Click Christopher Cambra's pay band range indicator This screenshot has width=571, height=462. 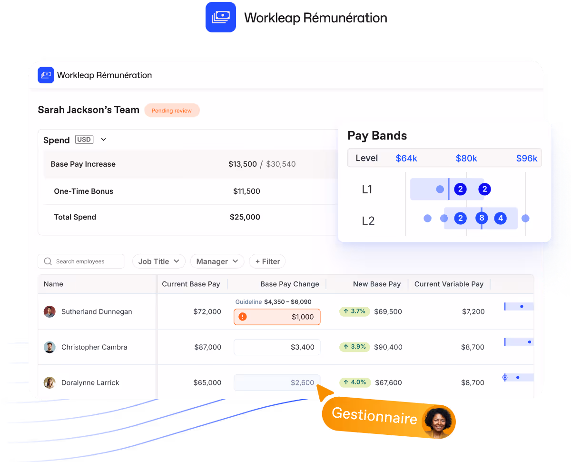[x=519, y=342]
